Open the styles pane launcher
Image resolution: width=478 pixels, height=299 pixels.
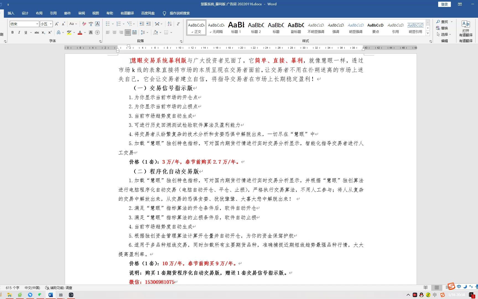pyautogui.click(x=431, y=41)
